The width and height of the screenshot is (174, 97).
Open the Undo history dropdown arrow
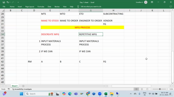point(10,2)
